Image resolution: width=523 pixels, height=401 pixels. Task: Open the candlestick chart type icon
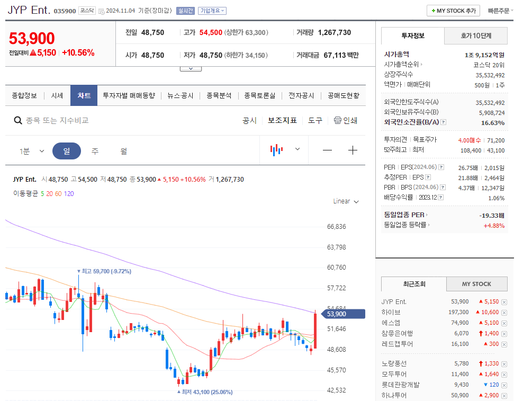pos(276,150)
